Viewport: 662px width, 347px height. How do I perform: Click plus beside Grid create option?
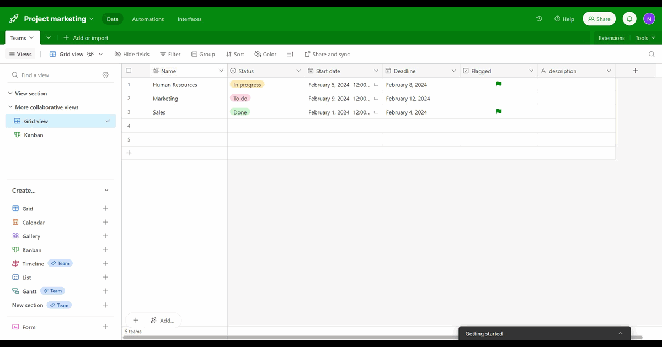[x=105, y=209]
